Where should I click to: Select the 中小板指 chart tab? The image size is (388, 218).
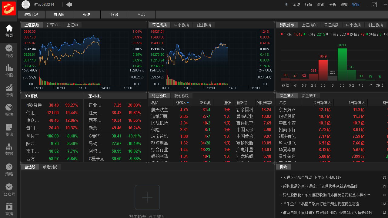tap(182, 25)
